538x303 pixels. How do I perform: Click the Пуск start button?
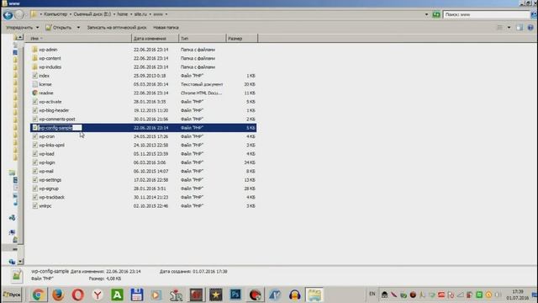coord(12,295)
